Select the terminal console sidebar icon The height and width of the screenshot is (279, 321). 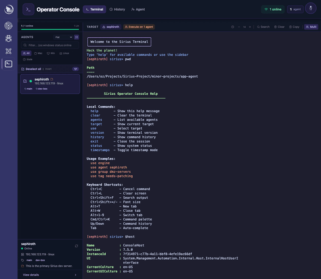click(x=9, y=64)
